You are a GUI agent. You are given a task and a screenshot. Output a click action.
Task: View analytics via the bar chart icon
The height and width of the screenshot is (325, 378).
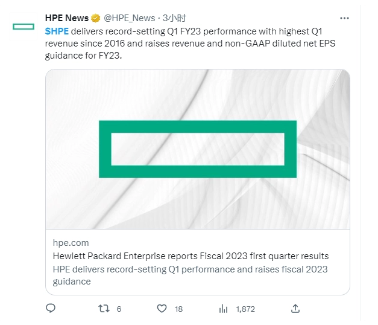point(223,309)
